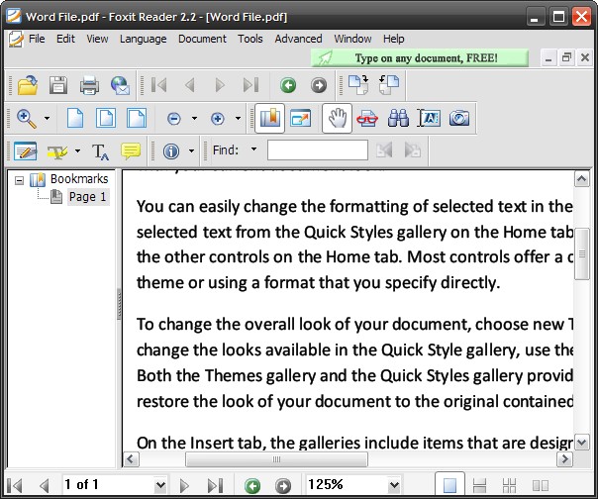Open the View menu
The width and height of the screenshot is (598, 499).
pyautogui.click(x=97, y=39)
